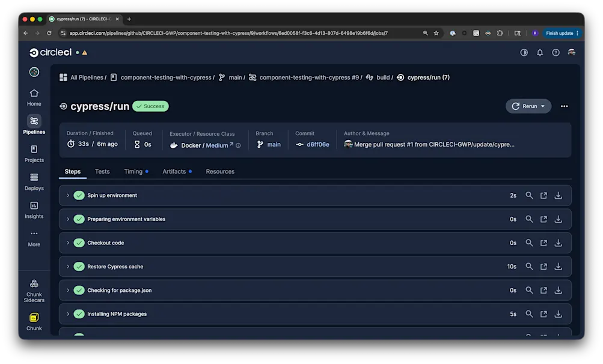
Task: Click the CircleCI logo
Action: click(x=51, y=52)
